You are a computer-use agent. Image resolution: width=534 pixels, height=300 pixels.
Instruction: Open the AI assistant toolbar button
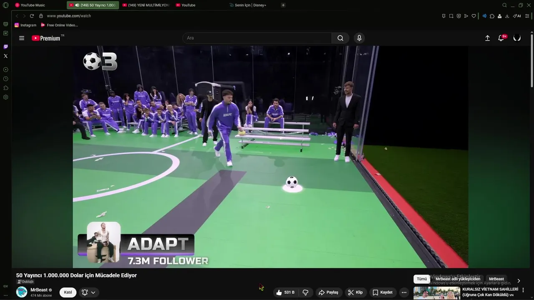click(x=517, y=16)
